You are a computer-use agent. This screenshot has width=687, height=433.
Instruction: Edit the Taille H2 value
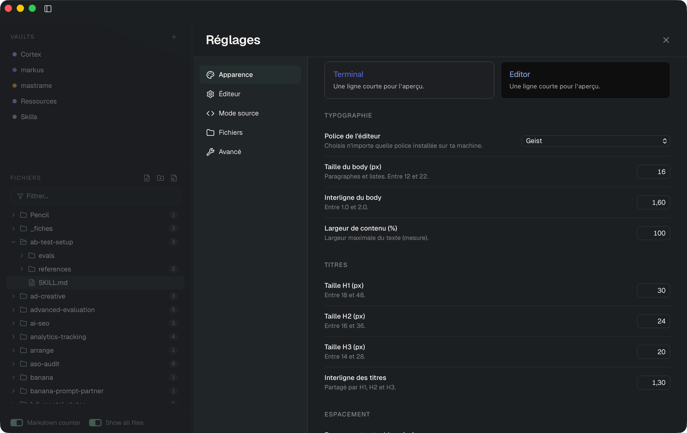pos(653,321)
